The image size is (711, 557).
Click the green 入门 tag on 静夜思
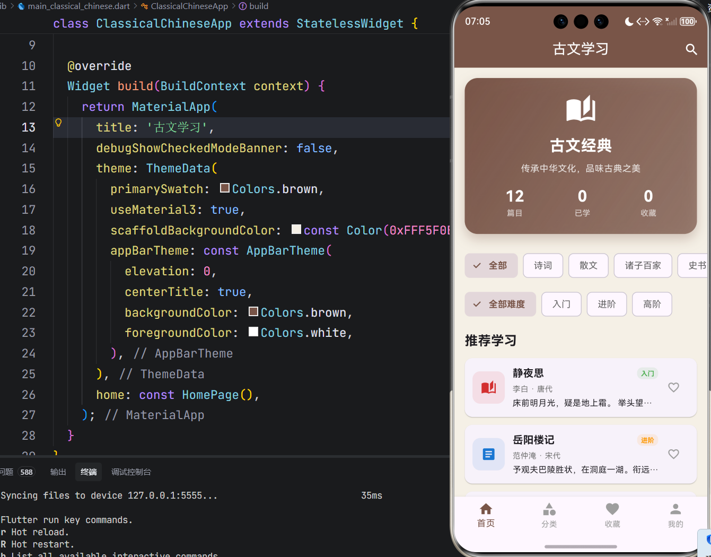[647, 373]
